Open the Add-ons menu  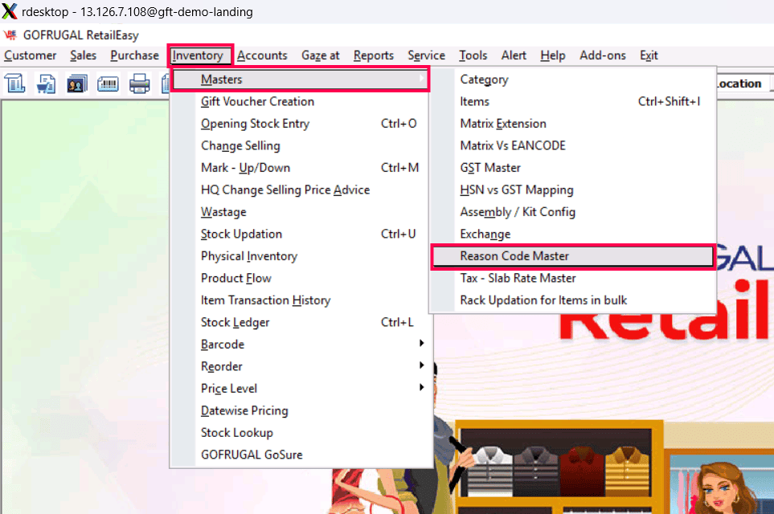click(x=603, y=55)
